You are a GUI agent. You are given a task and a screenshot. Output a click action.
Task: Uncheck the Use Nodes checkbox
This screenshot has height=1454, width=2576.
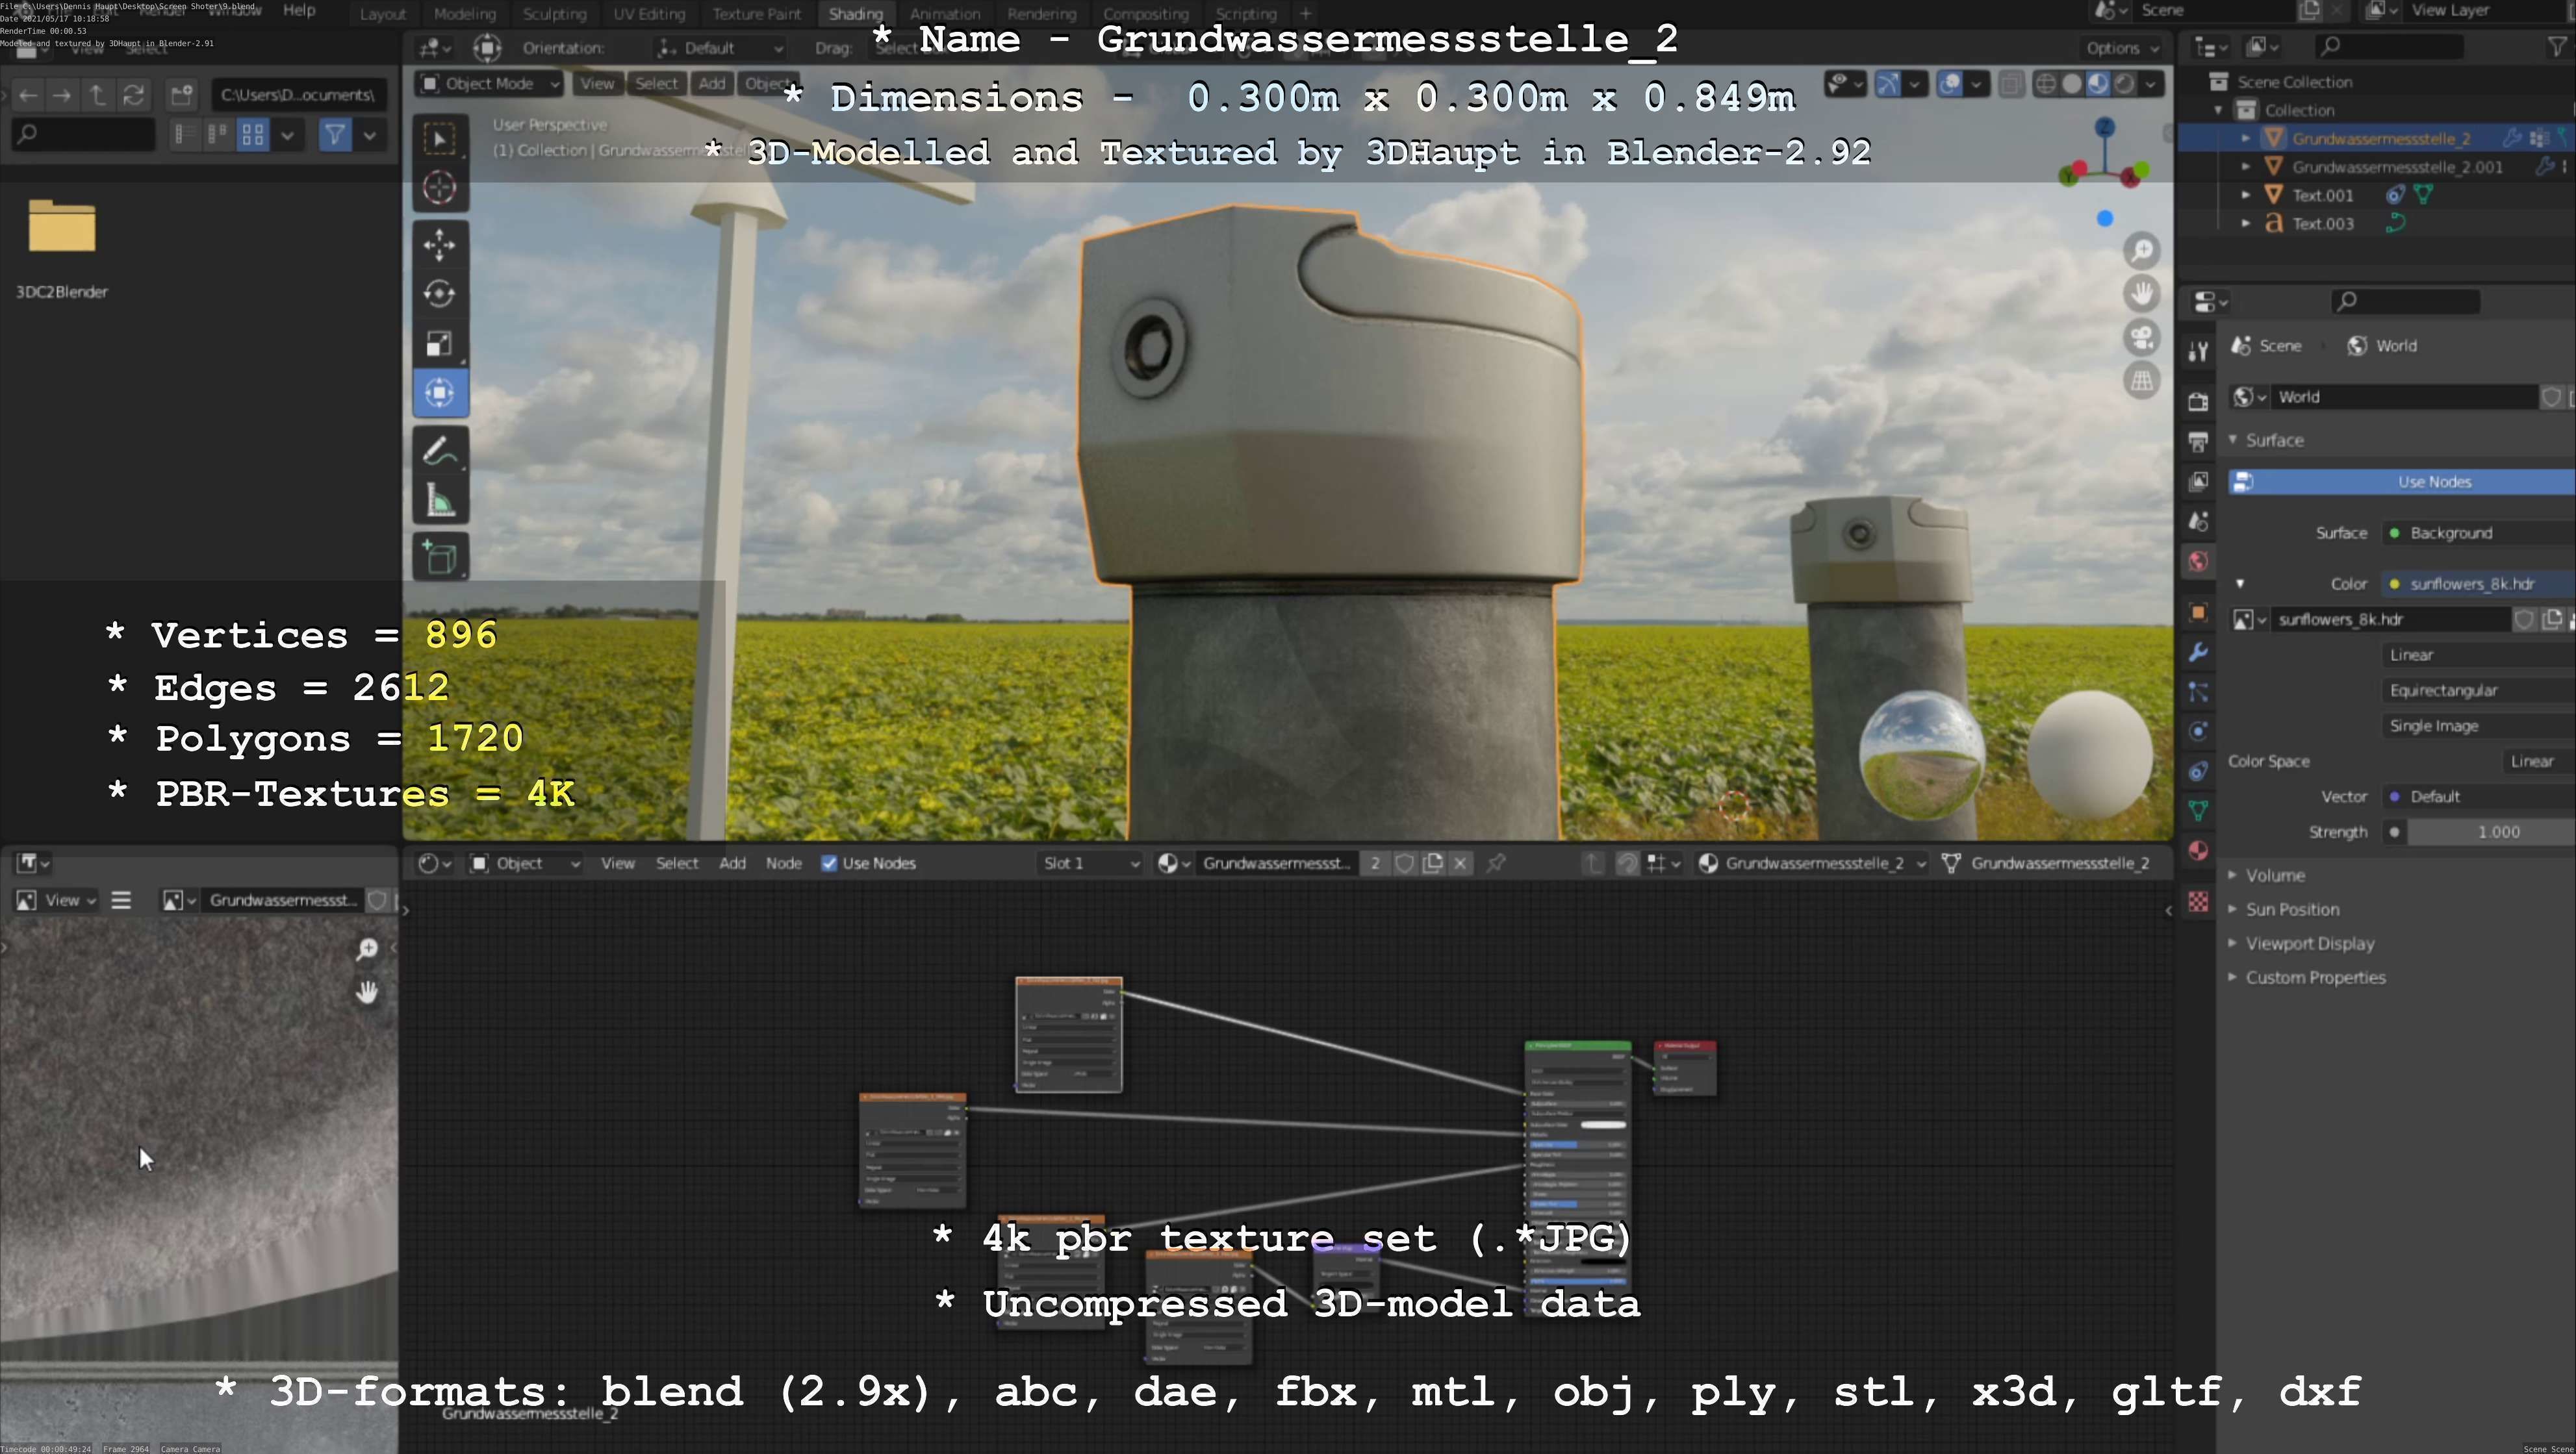click(829, 864)
